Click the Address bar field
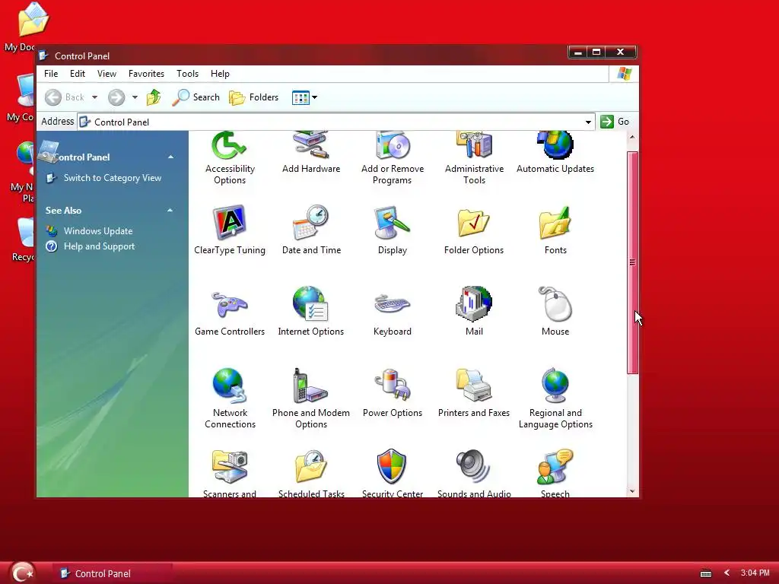The image size is (779, 584). [336, 122]
